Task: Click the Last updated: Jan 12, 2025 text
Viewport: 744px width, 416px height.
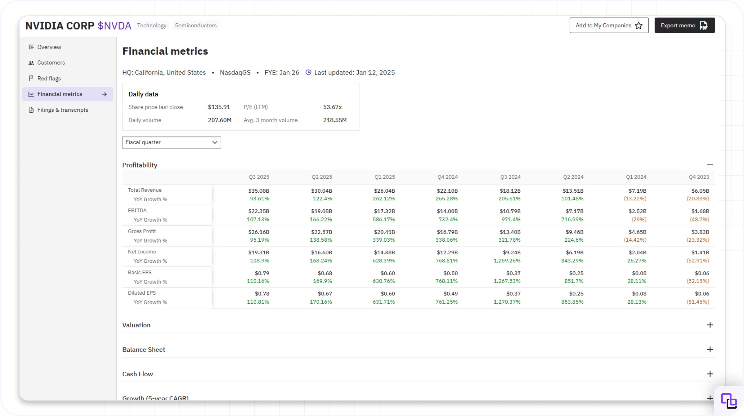Action: 354,72
